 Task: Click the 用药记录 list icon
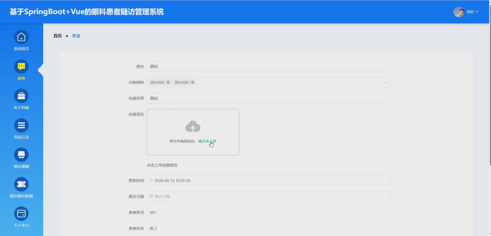pos(21,125)
